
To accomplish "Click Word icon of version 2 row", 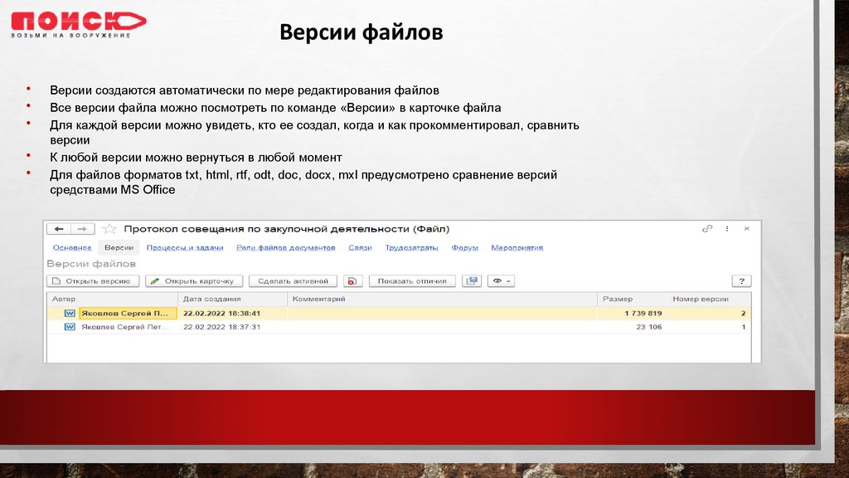I will point(70,314).
